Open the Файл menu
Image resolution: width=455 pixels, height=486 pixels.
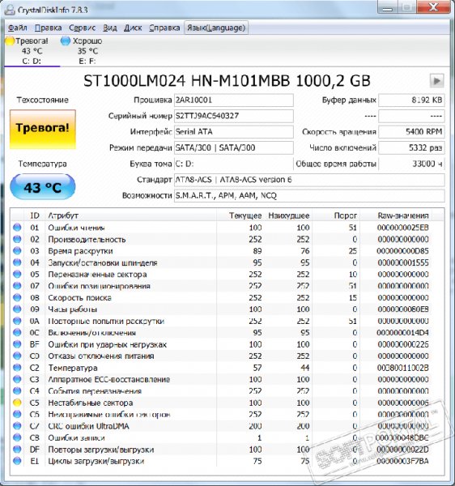coord(17,28)
